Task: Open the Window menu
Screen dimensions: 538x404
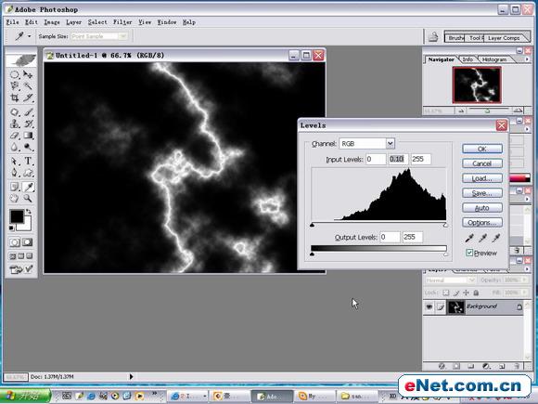Action: [167, 22]
